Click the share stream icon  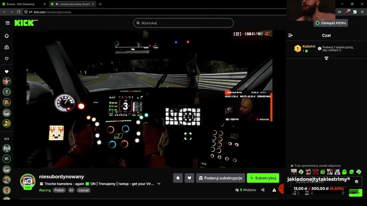click(263, 190)
